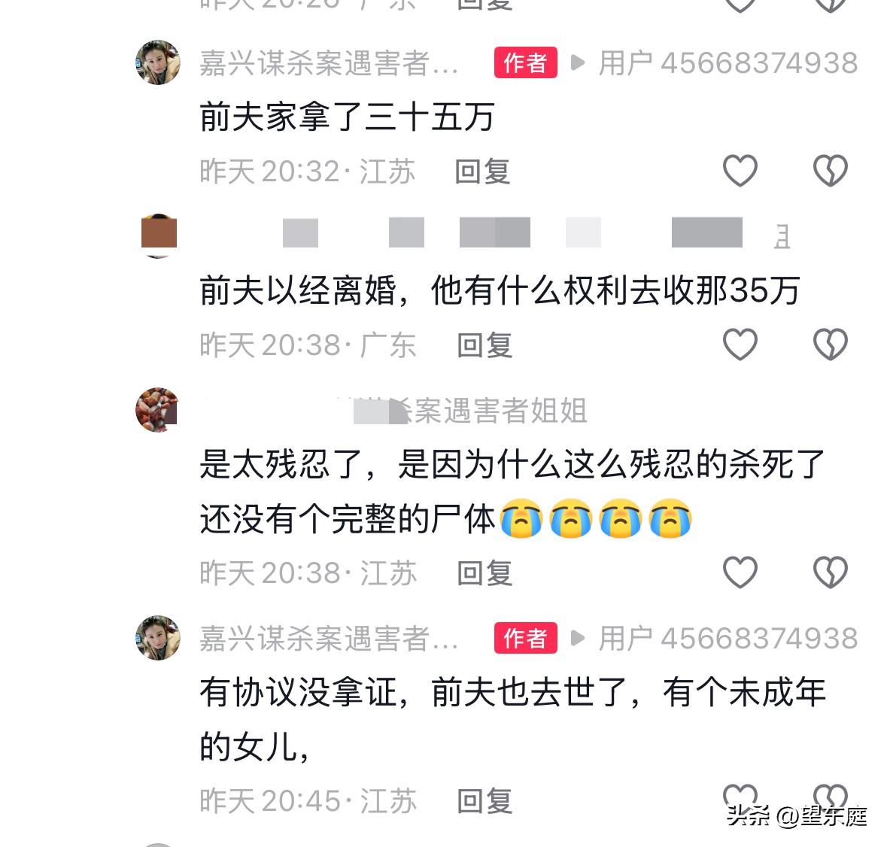Like the comment 有协议没拿证

740,799
